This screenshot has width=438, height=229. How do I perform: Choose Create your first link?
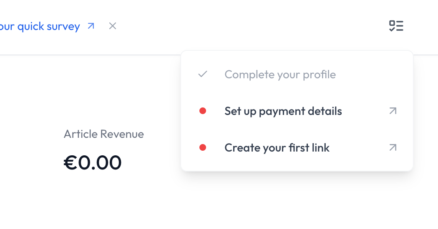click(x=297, y=147)
